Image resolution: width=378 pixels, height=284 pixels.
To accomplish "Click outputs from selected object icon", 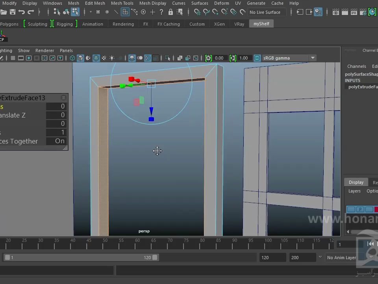I will 309,12.
